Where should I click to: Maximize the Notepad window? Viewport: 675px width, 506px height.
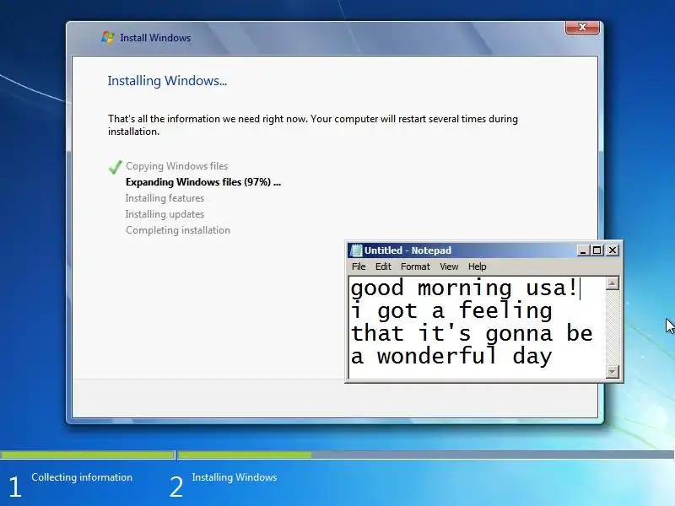(x=597, y=250)
